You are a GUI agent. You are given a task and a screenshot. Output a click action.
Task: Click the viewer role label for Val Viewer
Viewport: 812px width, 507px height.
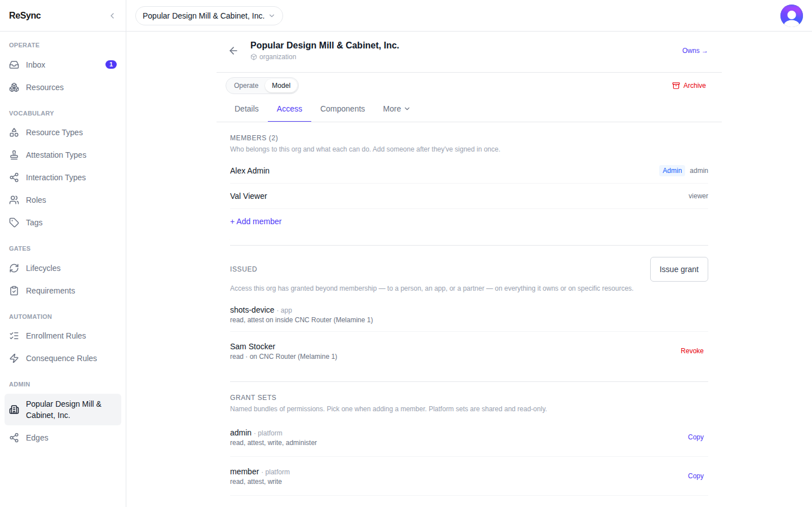click(x=698, y=196)
